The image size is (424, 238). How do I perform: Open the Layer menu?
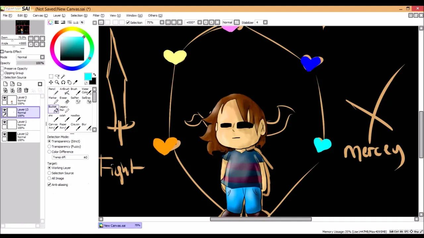click(59, 16)
